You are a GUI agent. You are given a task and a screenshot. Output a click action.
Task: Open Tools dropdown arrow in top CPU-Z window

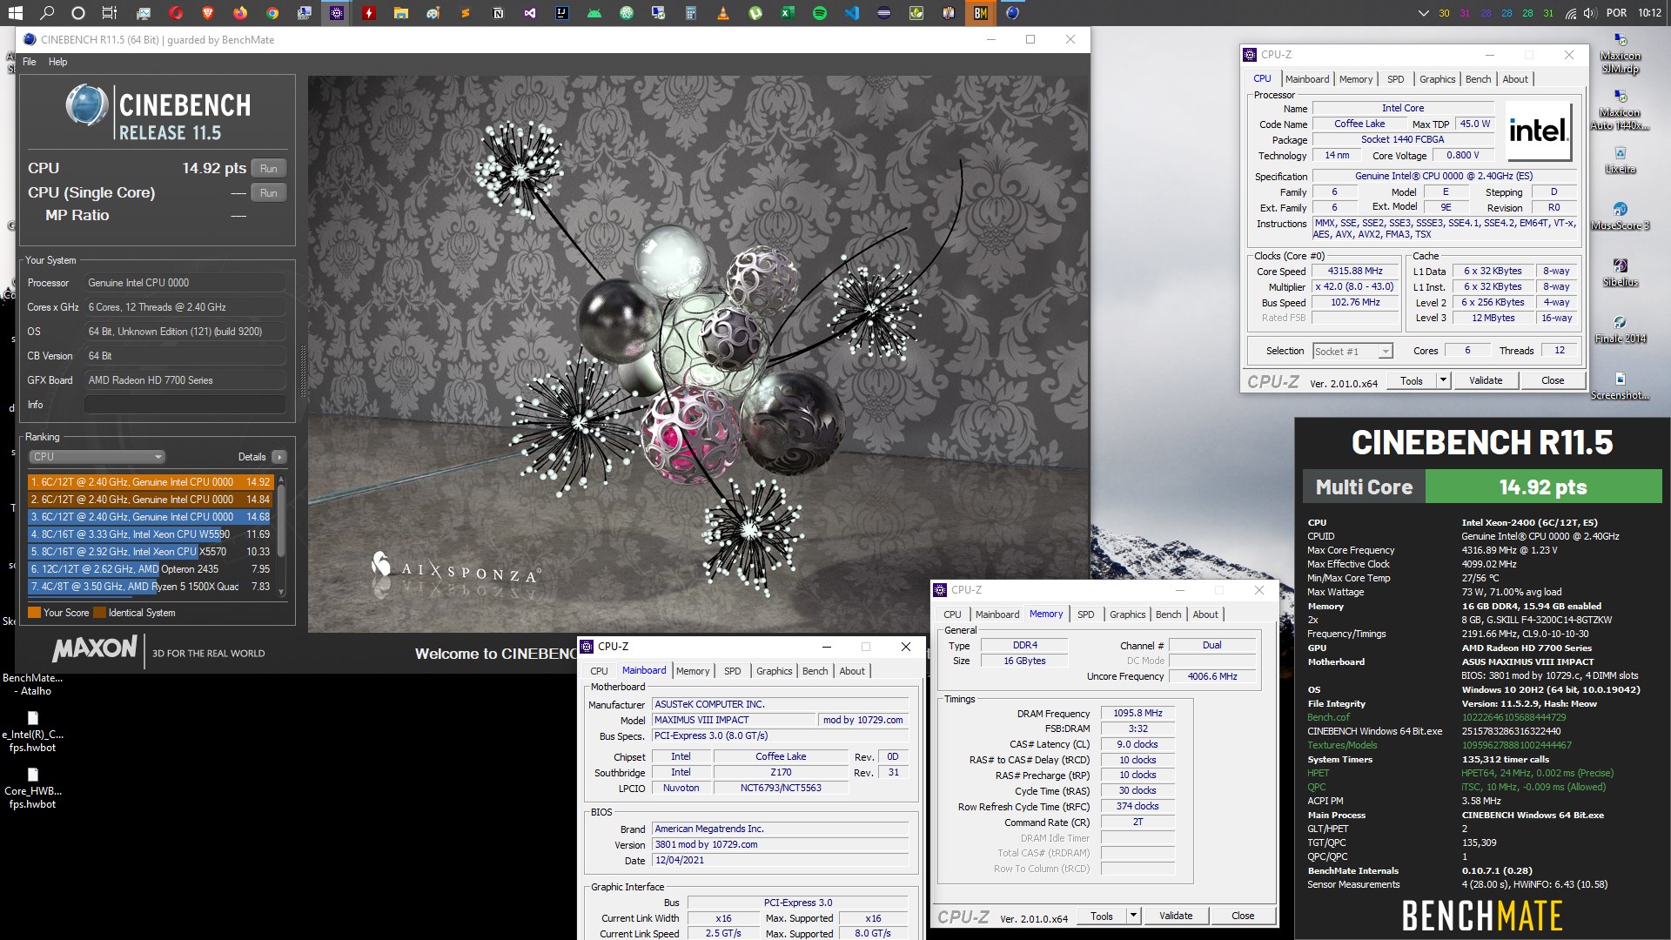(x=1442, y=380)
